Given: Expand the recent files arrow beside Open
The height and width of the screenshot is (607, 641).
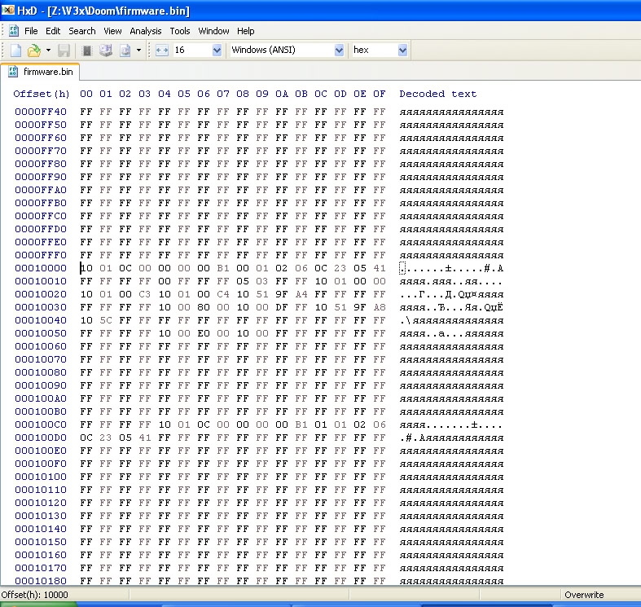Looking at the screenshot, I should 48,51.
